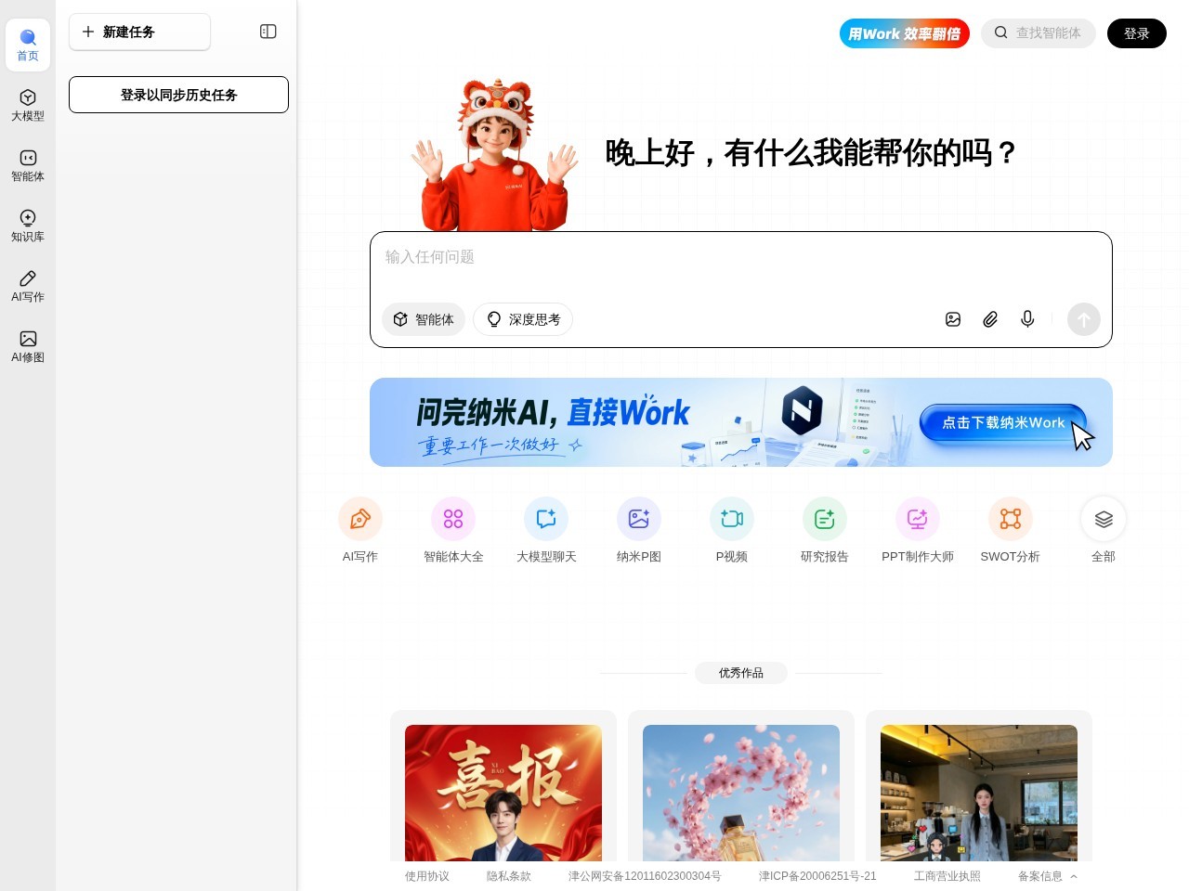Open the 隐私条款 footer link
The width and height of the screenshot is (1189, 891).
point(509,876)
